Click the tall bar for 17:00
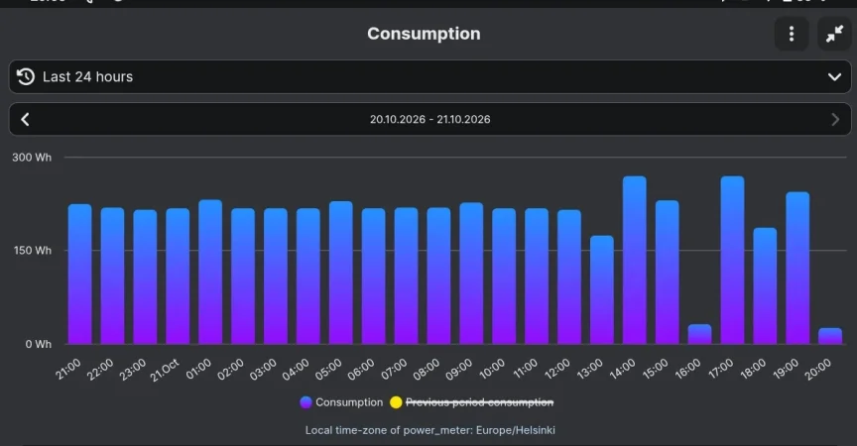The width and height of the screenshot is (857, 446). tap(732, 260)
